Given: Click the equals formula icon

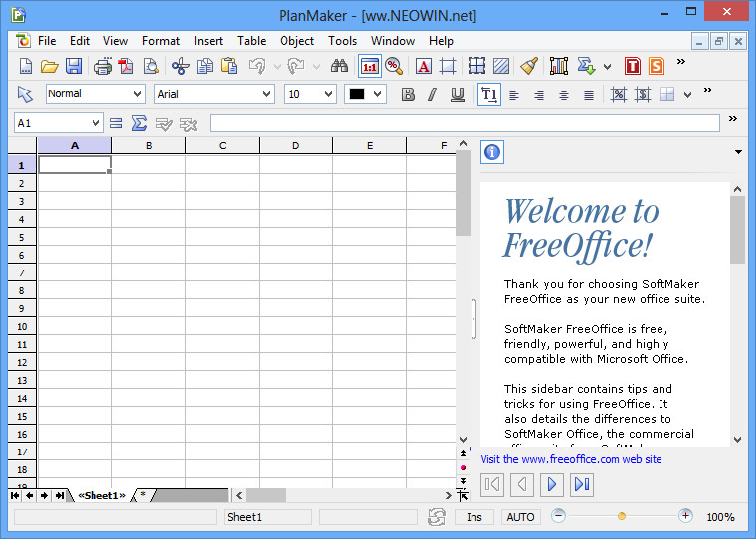Looking at the screenshot, I should coord(116,123).
